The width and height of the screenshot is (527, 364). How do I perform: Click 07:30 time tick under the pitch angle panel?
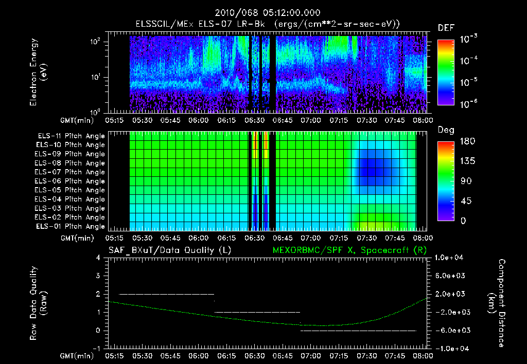click(366, 238)
